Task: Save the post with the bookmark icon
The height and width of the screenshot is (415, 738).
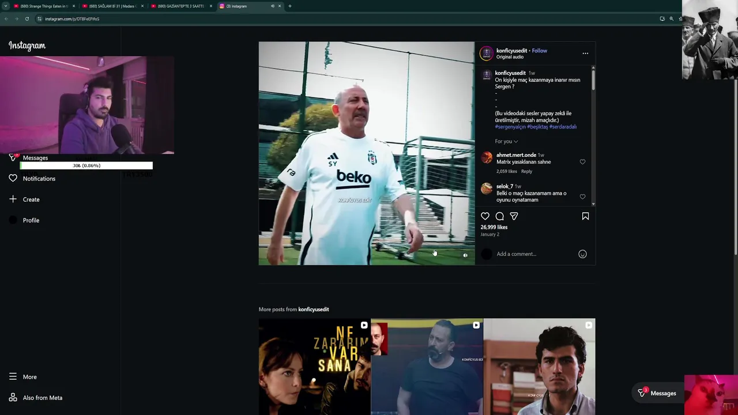Action: [585, 216]
